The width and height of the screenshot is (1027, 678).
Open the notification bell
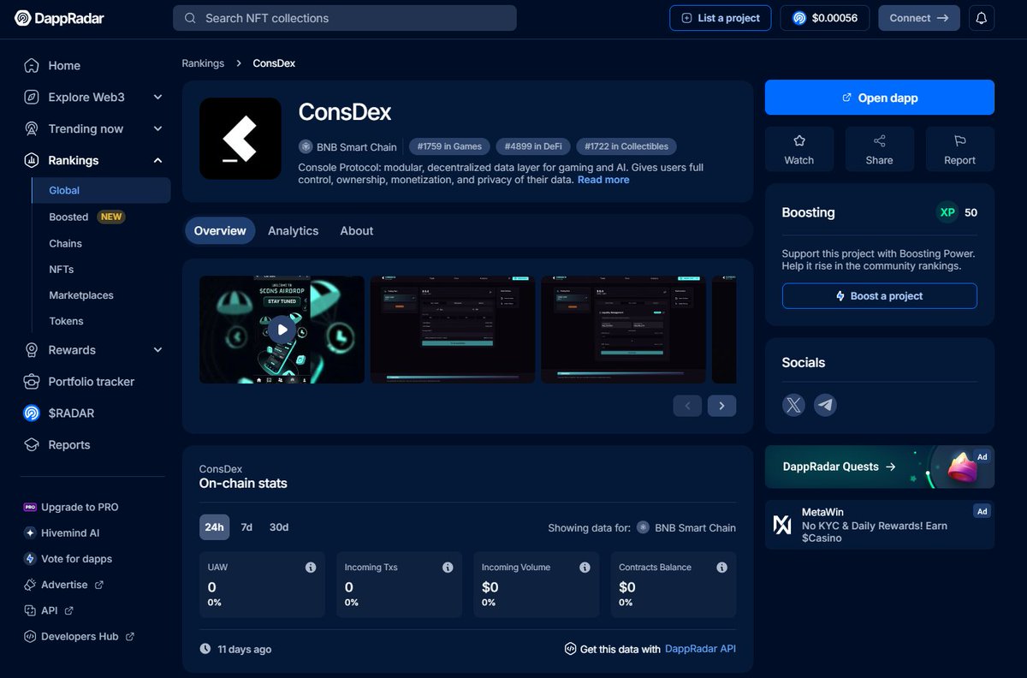tap(981, 17)
